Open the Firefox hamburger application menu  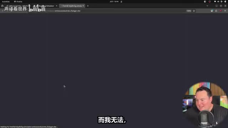point(225,11)
